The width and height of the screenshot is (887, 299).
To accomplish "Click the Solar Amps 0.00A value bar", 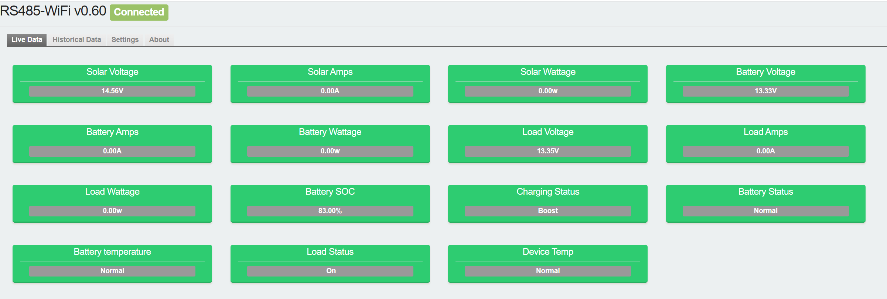I will pyautogui.click(x=330, y=91).
